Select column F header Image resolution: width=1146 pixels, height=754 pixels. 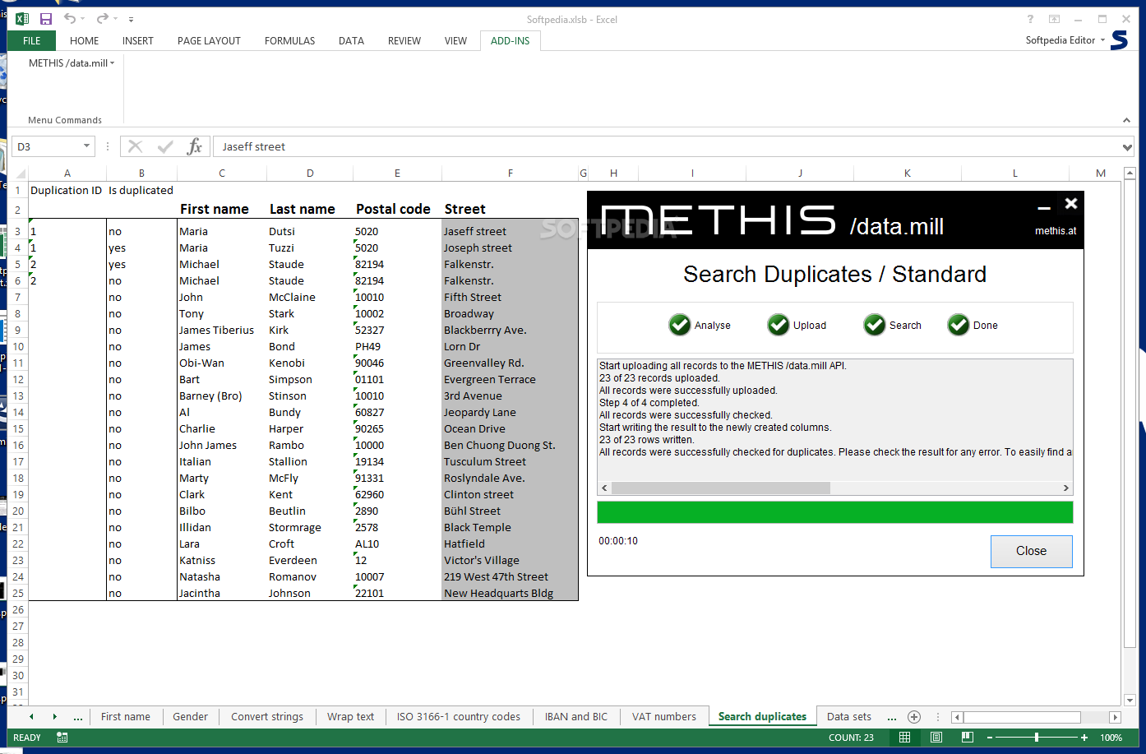(510, 173)
